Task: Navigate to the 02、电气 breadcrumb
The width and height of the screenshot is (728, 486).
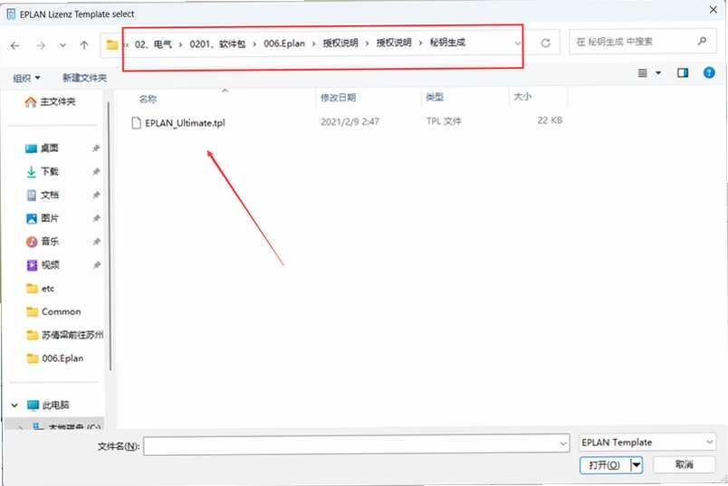Action: coord(153,44)
